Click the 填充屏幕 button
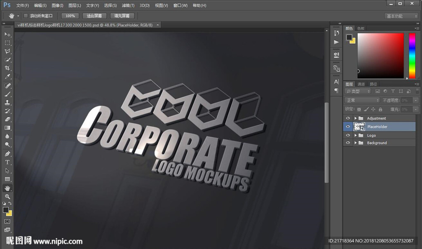The width and height of the screenshot is (422, 249). 122,16
